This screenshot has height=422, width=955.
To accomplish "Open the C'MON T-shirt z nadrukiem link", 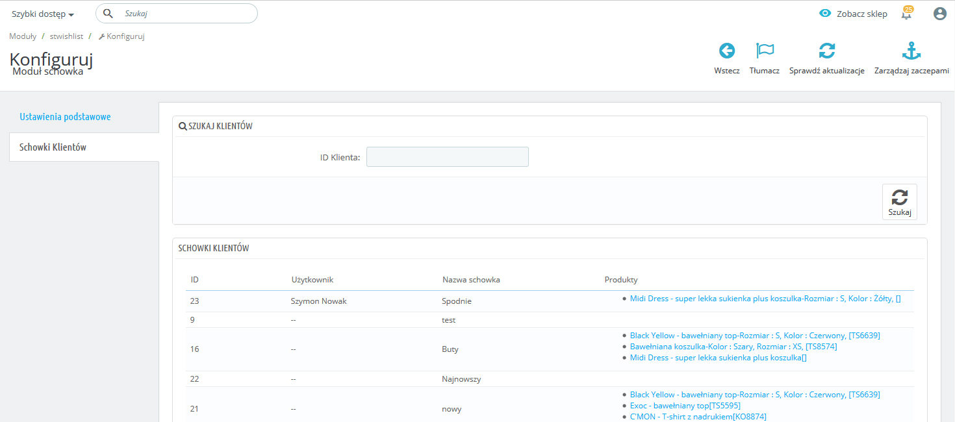I will click(x=699, y=417).
